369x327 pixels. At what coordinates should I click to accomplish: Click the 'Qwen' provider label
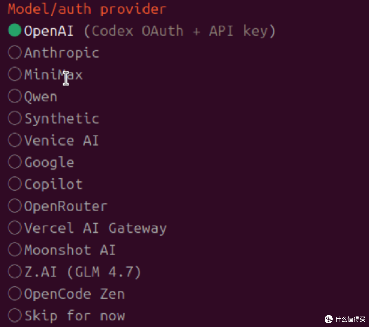[x=41, y=97]
